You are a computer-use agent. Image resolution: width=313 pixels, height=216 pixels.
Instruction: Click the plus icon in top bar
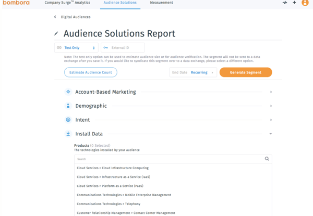pyautogui.click(x=294, y=3)
